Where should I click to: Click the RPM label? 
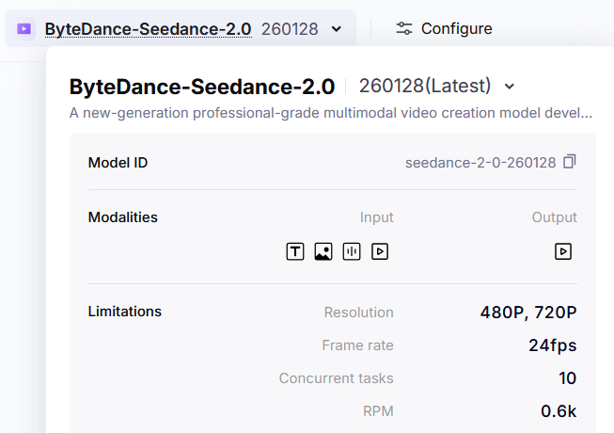pos(378,411)
